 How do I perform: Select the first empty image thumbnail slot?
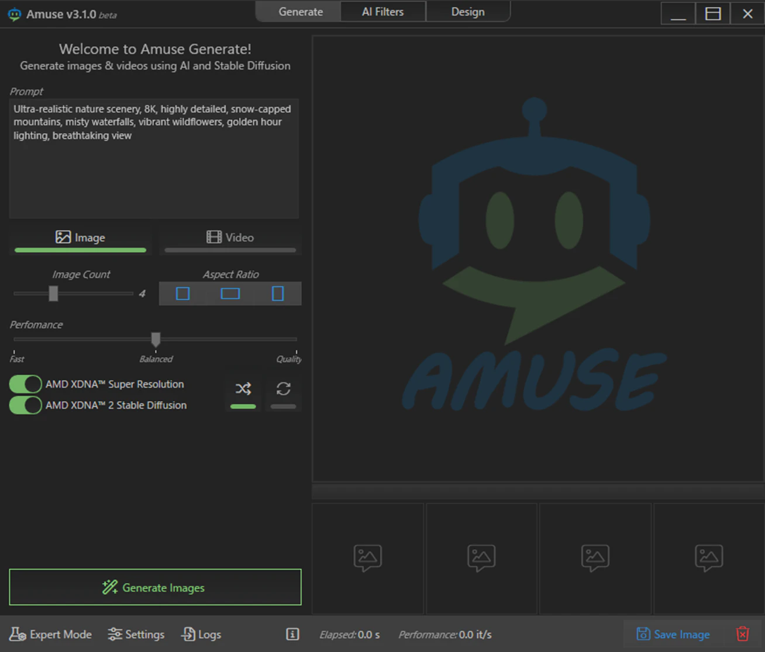tap(368, 558)
